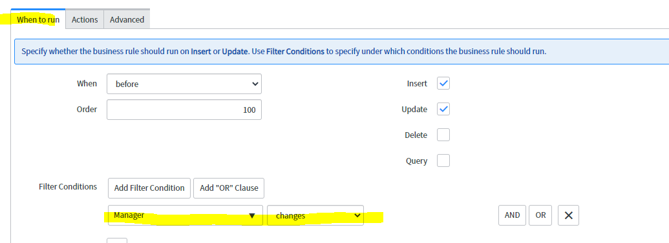Click the partially visible box below Manager
The height and width of the screenshot is (243, 669).
click(117, 240)
